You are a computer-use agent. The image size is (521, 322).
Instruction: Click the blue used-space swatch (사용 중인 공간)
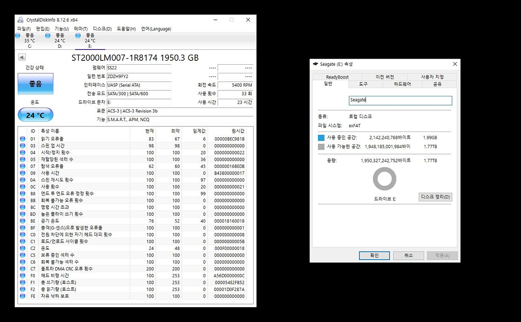321,138
